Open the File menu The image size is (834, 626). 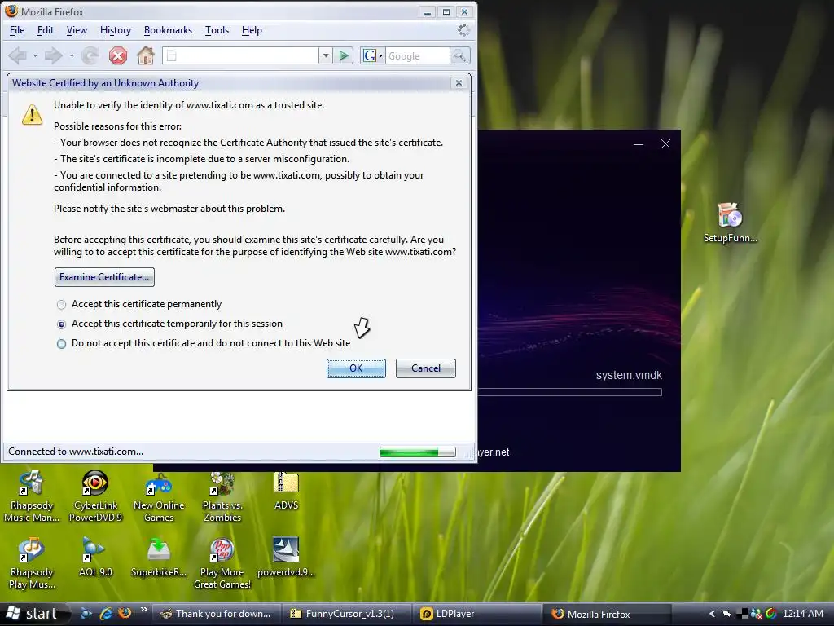[x=17, y=30]
